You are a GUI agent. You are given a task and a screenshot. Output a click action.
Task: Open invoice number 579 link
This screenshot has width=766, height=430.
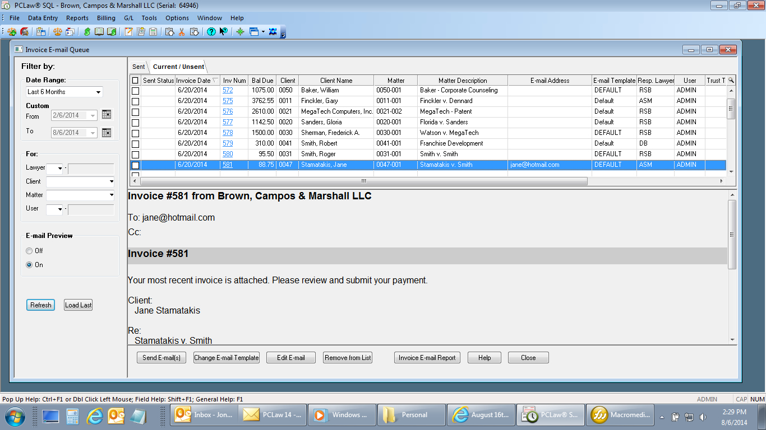coord(228,144)
